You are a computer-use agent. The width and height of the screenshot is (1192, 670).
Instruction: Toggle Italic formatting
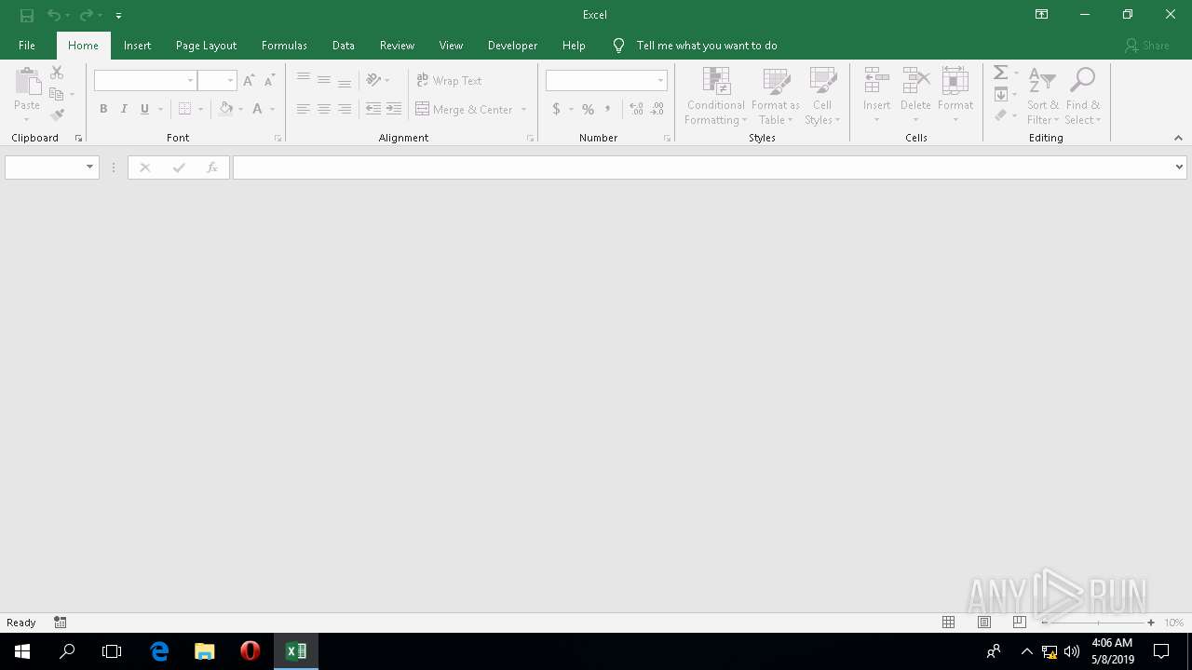click(x=124, y=109)
